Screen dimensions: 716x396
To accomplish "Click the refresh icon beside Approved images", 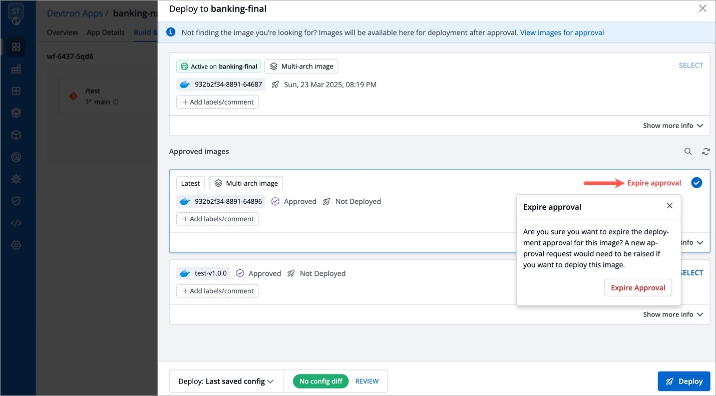I will coord(705,152).
